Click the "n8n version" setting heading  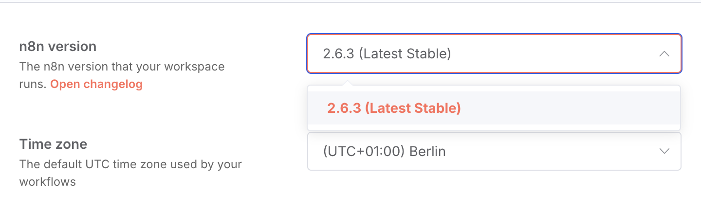pos(58,46)
